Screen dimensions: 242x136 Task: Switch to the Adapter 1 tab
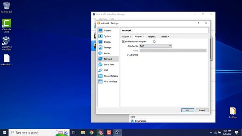[126, 37]
